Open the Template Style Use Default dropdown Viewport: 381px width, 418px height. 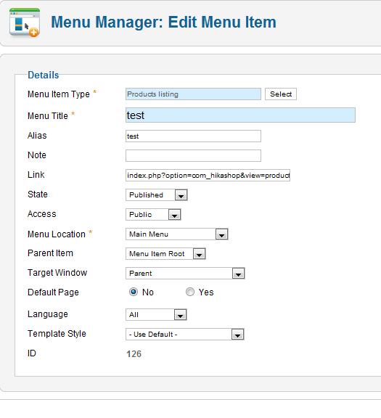pyautogui.click(x=185, y=335)
